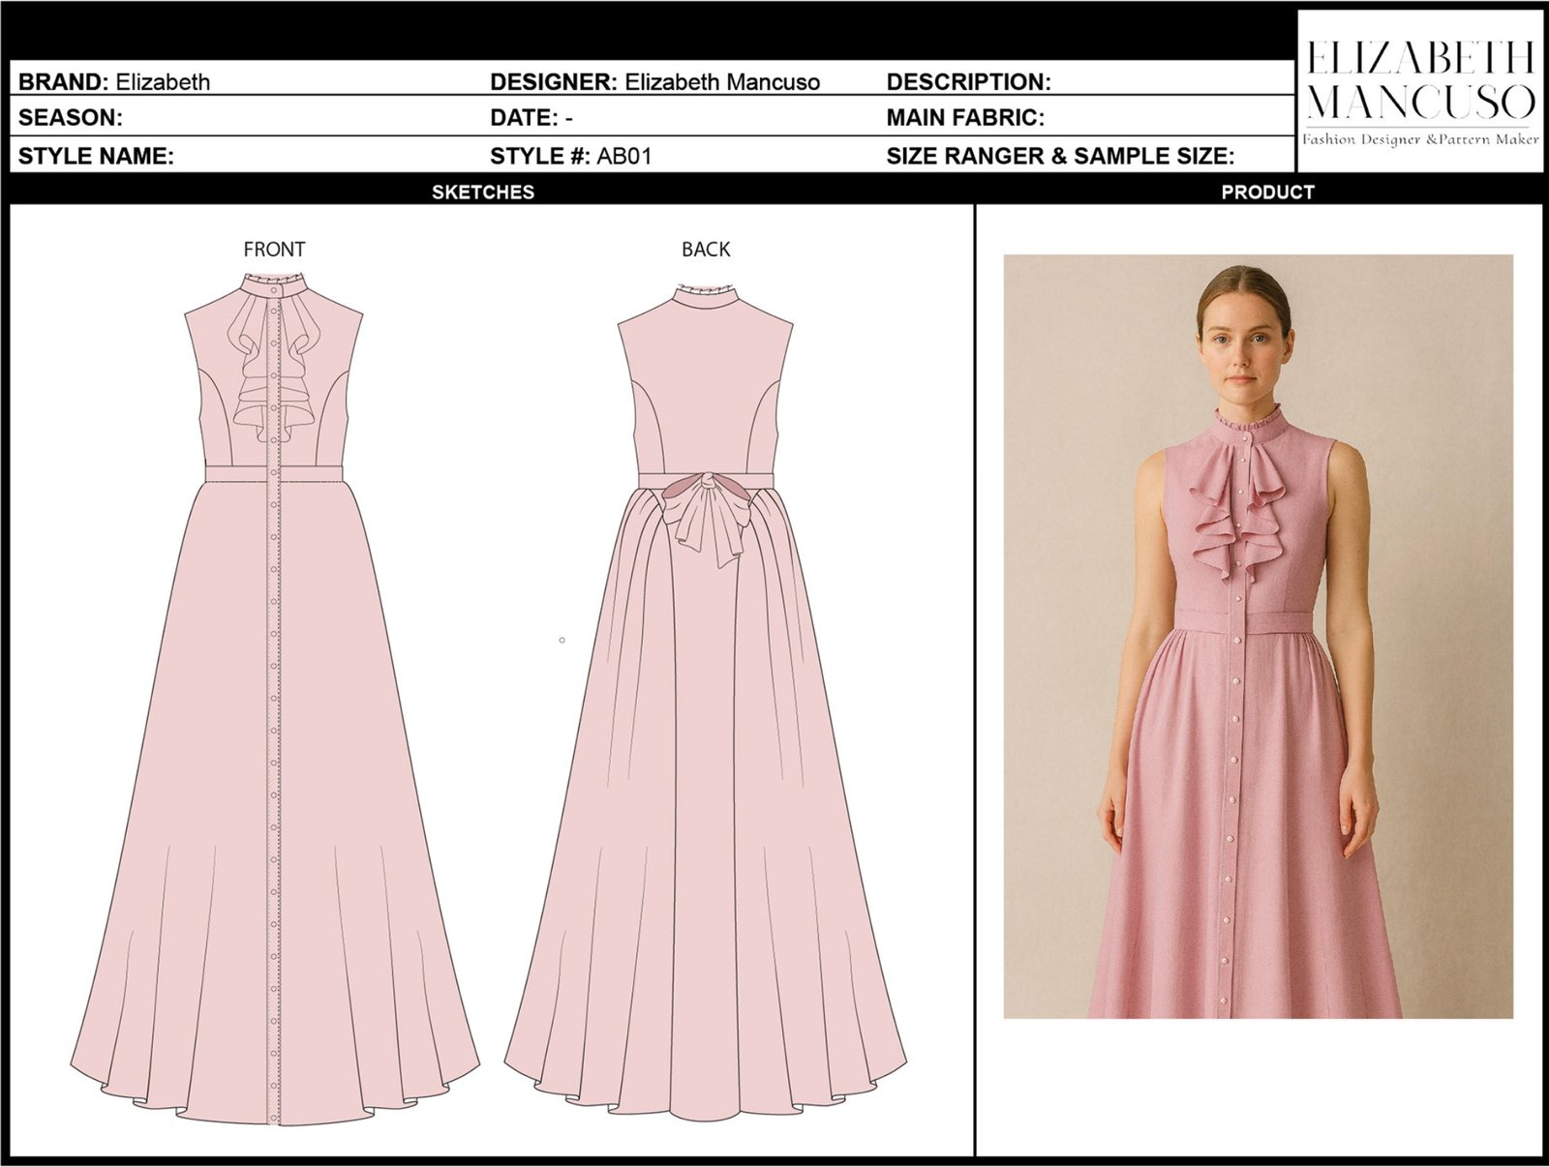Click the DESCRIPTION field
This screenshot has width=1549, height=1167.
[x=968, y=81]
